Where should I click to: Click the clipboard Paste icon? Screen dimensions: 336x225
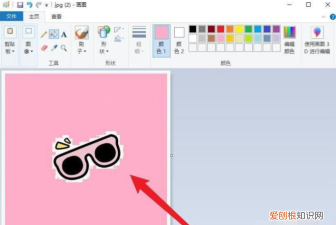(x=10, y=32)
